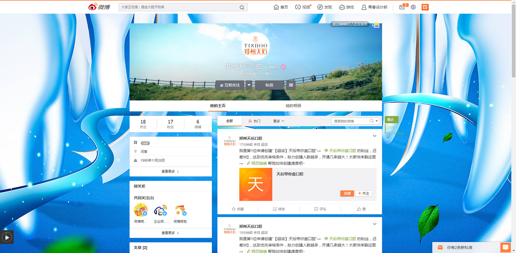Viewport: 516px width, 253px height.
Task: Click the 超过8000万人正在使用 badge on the cover
Action: [x=349, y=24]
